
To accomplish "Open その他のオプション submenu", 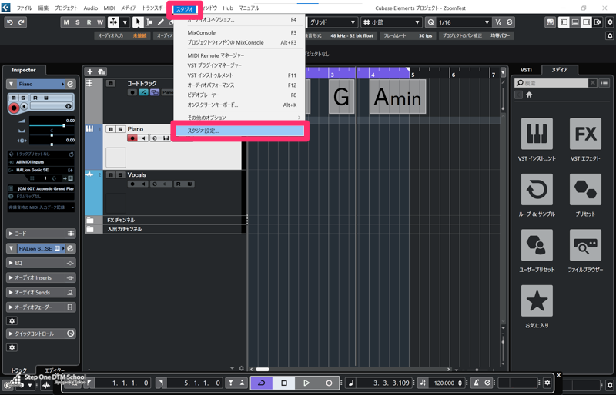I will [239, 118].
